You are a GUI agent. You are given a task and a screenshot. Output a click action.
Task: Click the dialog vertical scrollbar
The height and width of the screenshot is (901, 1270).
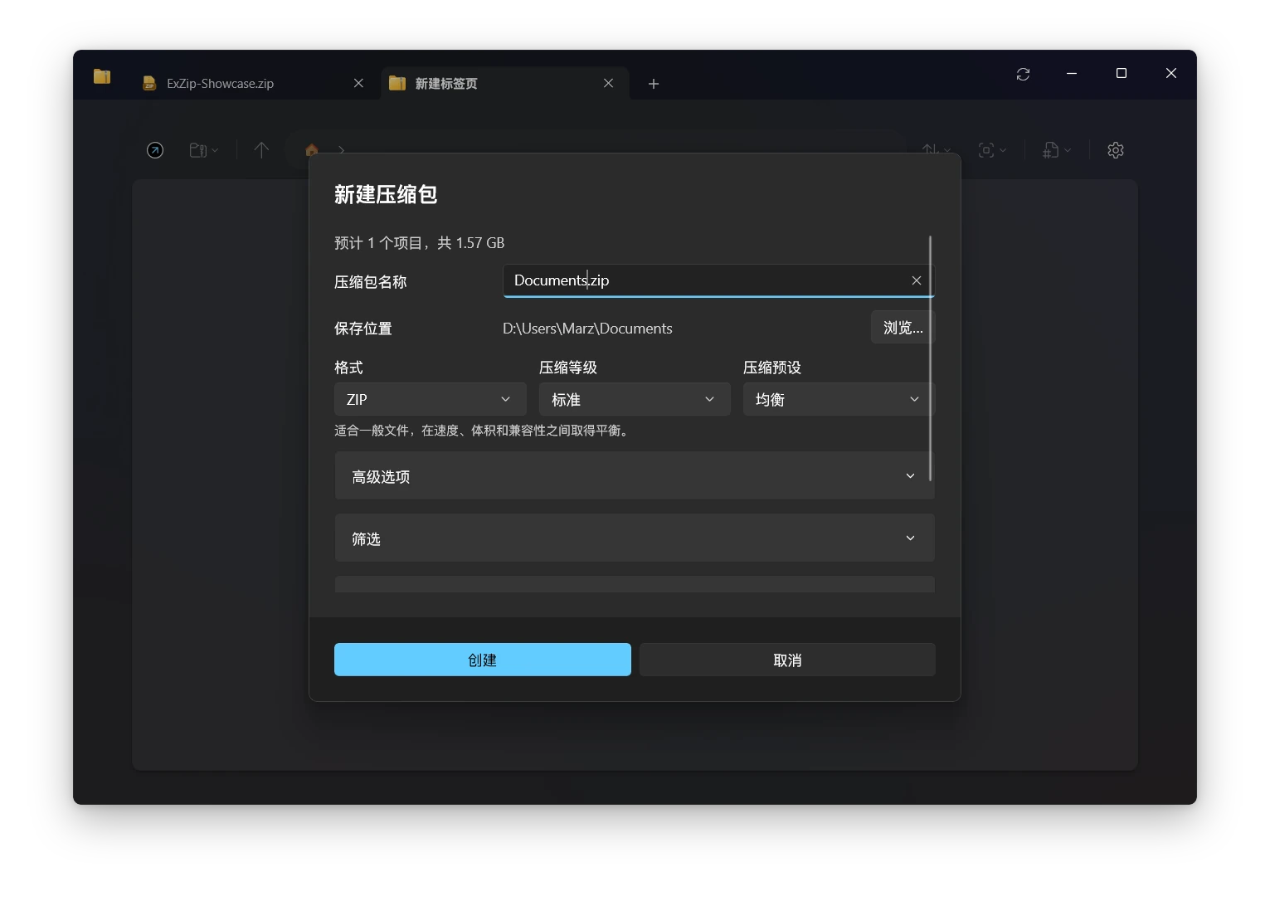[x=931, y=358]
